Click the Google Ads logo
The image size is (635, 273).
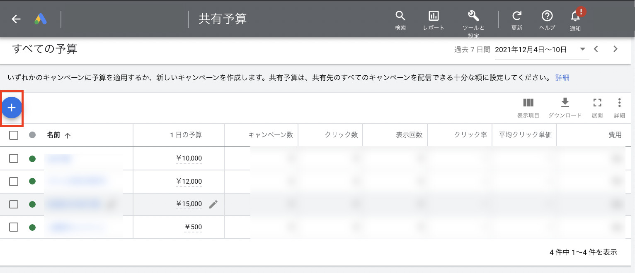tap(40, 18)
